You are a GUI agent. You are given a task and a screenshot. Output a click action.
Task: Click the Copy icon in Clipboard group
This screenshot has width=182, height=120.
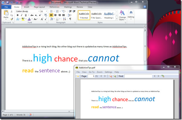coord(11,15)
